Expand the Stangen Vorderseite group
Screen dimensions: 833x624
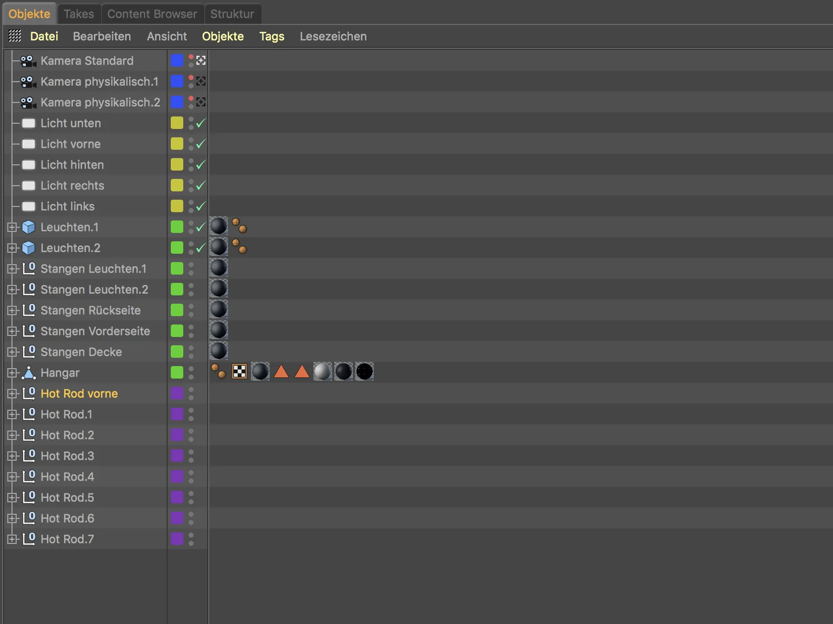tap(12, 331)
